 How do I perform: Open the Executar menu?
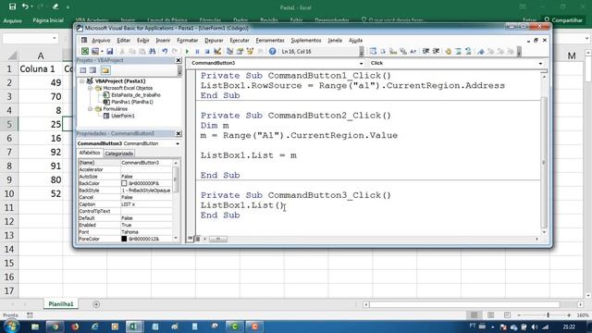(x=240, y=40)
